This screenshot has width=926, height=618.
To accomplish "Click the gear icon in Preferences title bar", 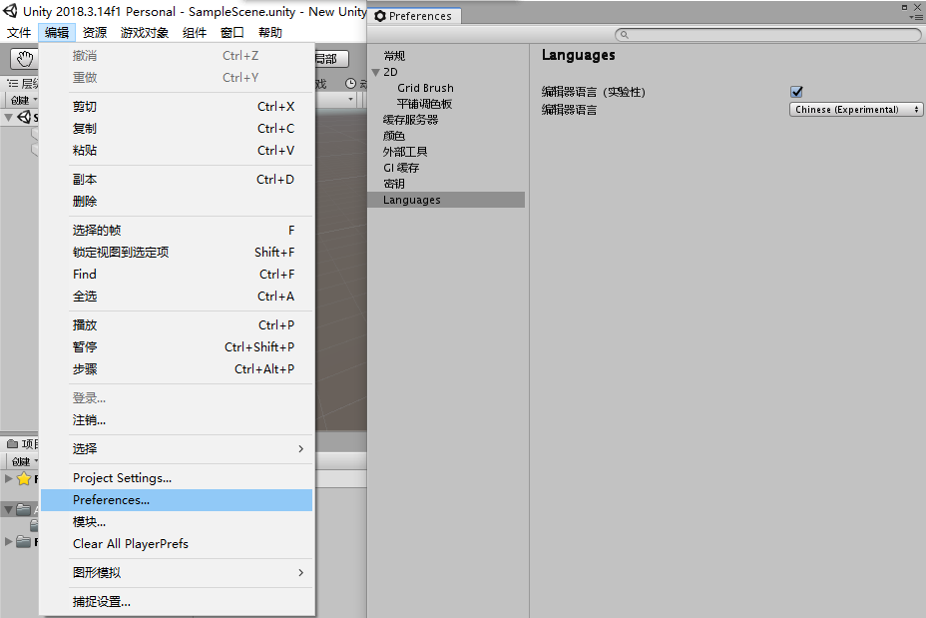I will 379,15.
